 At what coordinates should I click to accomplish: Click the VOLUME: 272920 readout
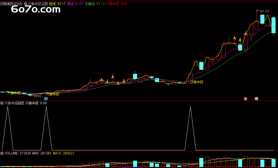click(18, 153)
